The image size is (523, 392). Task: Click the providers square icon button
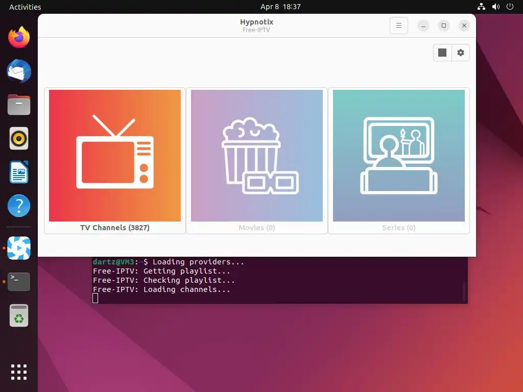coord(442,53)
